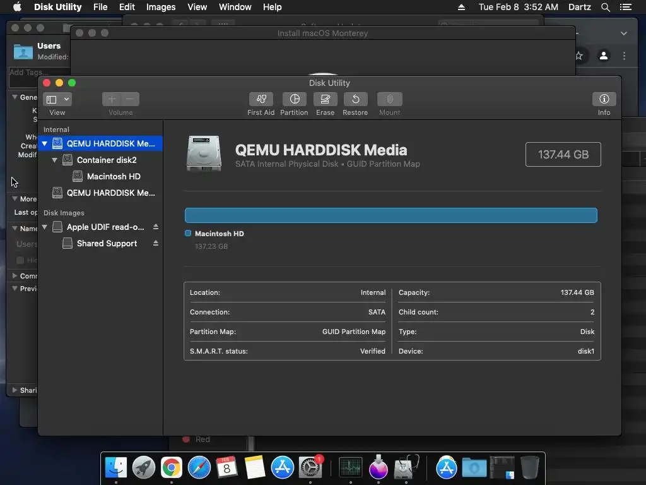Expand the Comments section in Users info window
Image resolution: width=646 pixels, height=485 pixels.
(15, 275)
